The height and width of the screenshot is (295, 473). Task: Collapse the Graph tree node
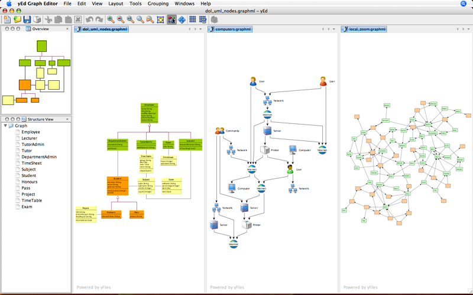[x=5, y=126]
